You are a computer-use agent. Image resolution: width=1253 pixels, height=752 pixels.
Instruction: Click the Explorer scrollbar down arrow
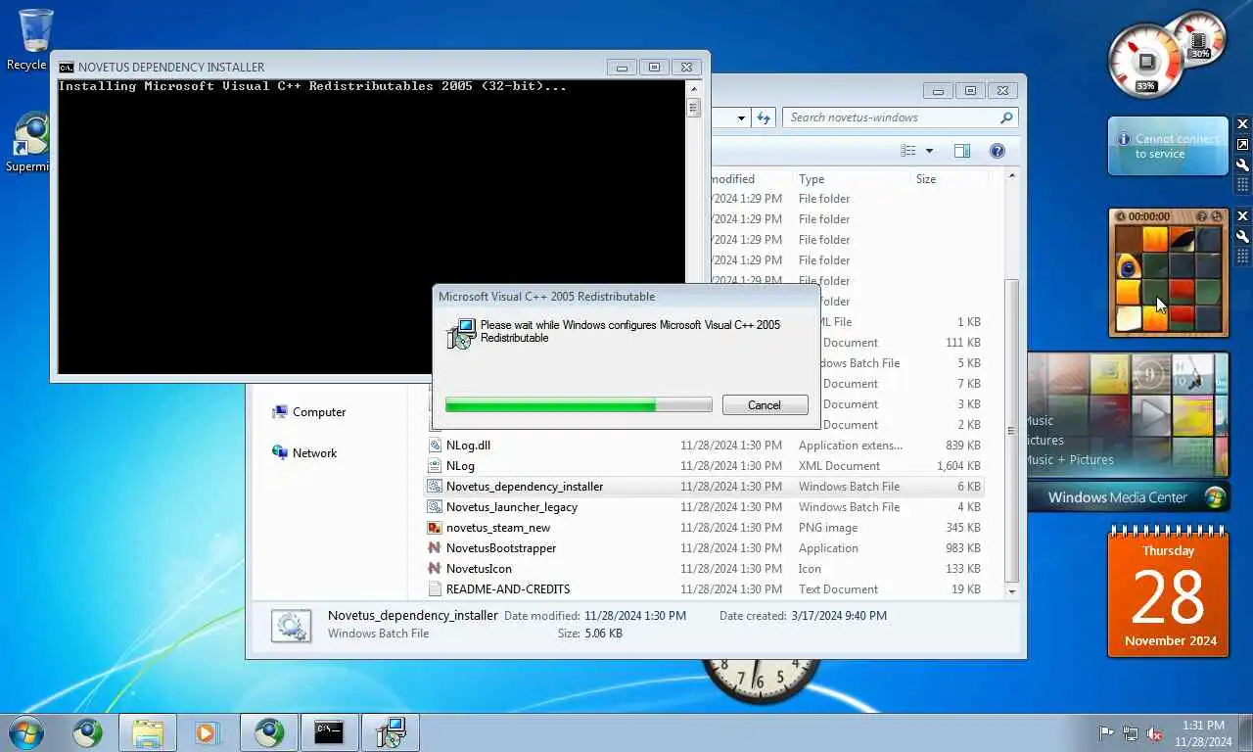[1012, 591]
